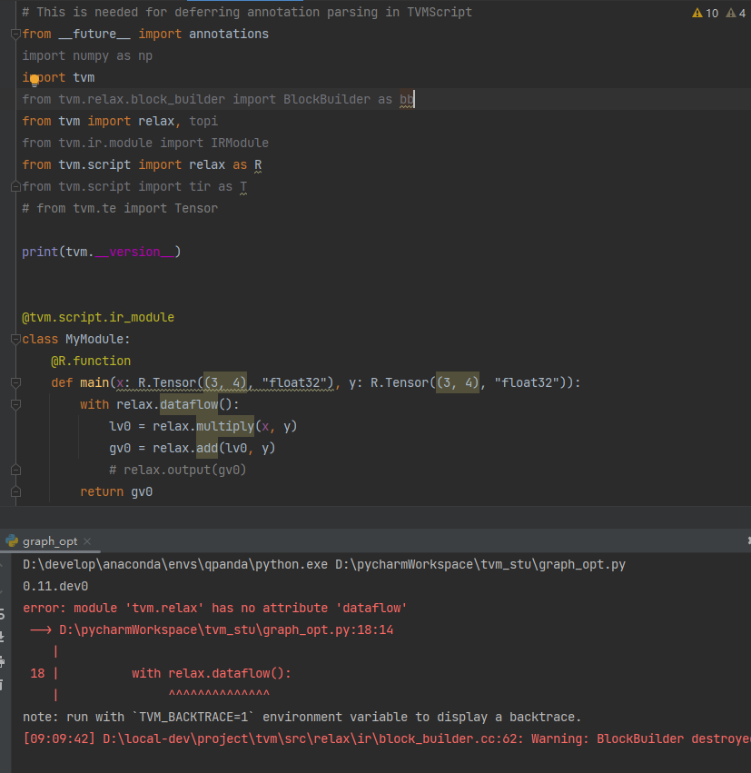Toggle fold marker at 'from tvm.script import tir' line

[15, 186]
